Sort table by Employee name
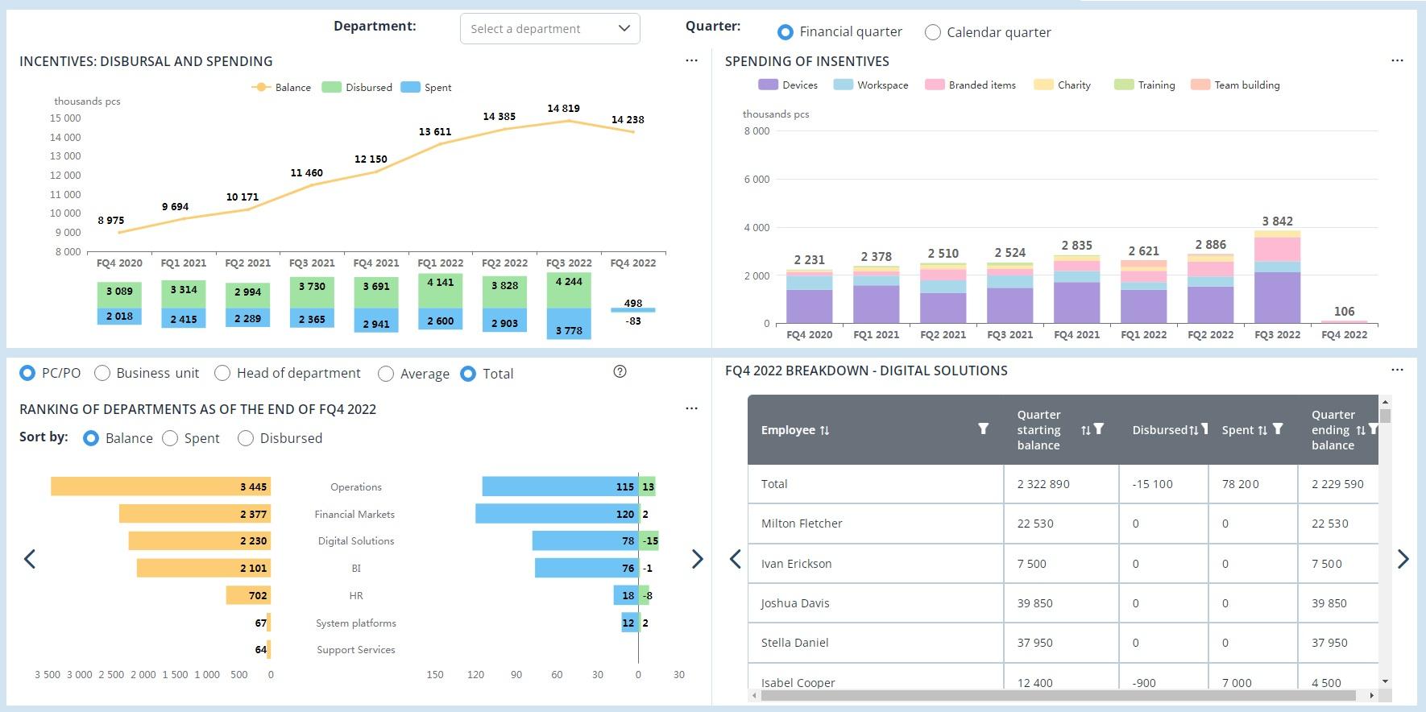 coord(824,430)
